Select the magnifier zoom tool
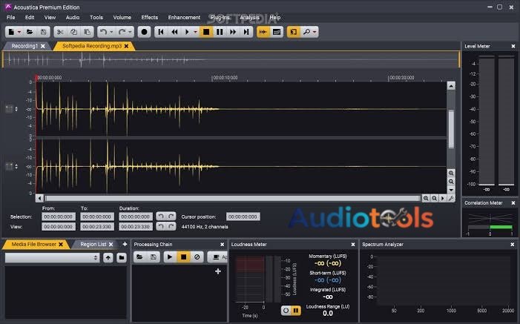The width and height of the screenshot is (520, 324). click(307, 32)
